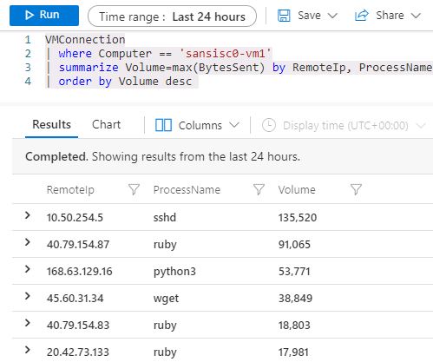Open the Time range Last 24 hours selector
This screenshot has width=433, height=362.
pyautogui.click(x=172, y=16)
